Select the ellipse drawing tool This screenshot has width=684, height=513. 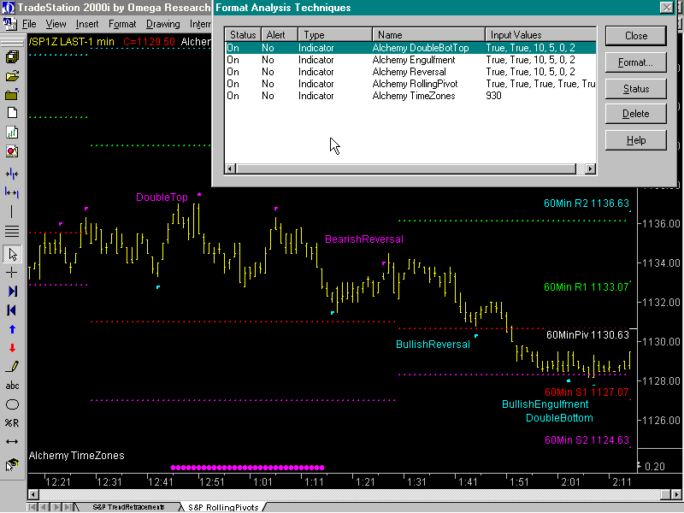(12, 404)
